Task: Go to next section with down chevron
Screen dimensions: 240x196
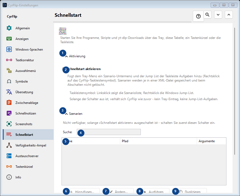Action: [218, 15]
